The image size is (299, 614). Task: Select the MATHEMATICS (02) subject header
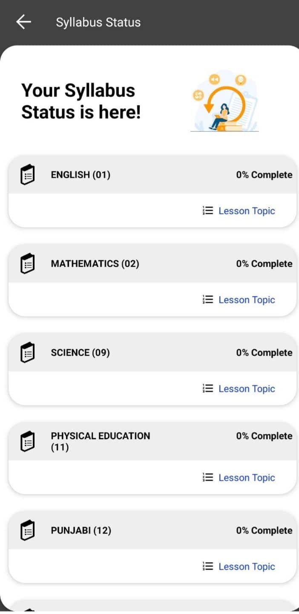(152, 263)
